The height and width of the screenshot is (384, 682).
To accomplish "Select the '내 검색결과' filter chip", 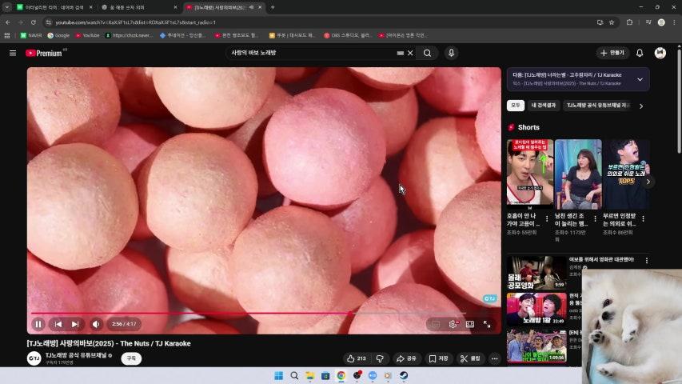I will point(544,106).
